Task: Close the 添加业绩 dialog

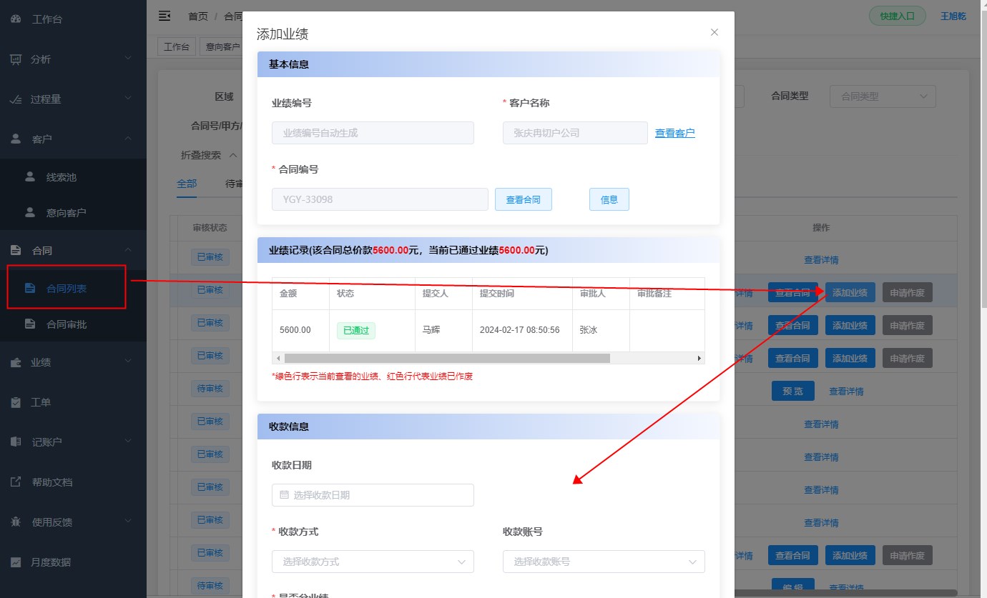Action: (714, 32)
